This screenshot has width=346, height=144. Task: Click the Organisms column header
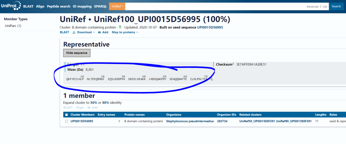(x=174, y=115)
